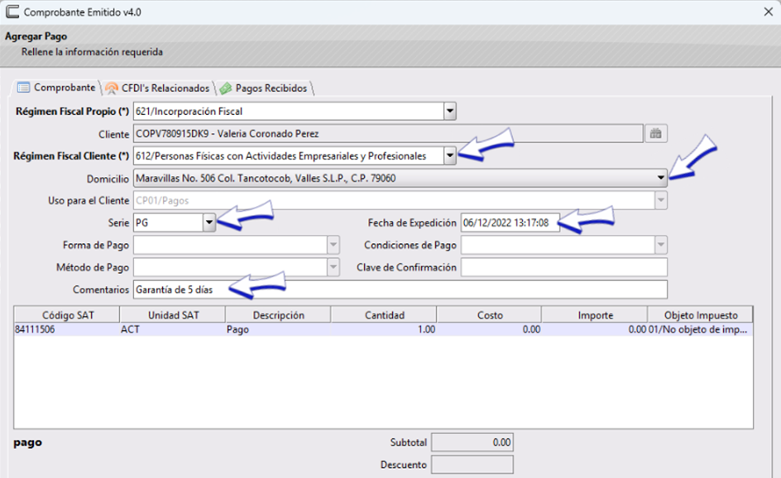
Task: Open the Uso para el Cliente dropdown
Action: pos(660,200)
